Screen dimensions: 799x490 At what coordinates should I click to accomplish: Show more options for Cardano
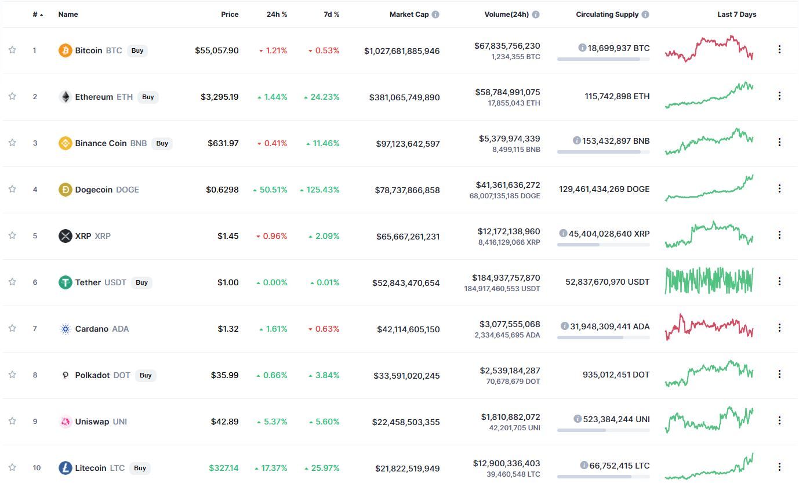[x=779, y=328]
